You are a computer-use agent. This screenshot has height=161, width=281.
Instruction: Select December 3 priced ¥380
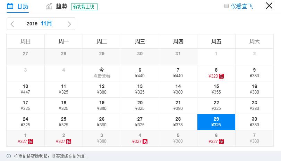coord(102,138)
